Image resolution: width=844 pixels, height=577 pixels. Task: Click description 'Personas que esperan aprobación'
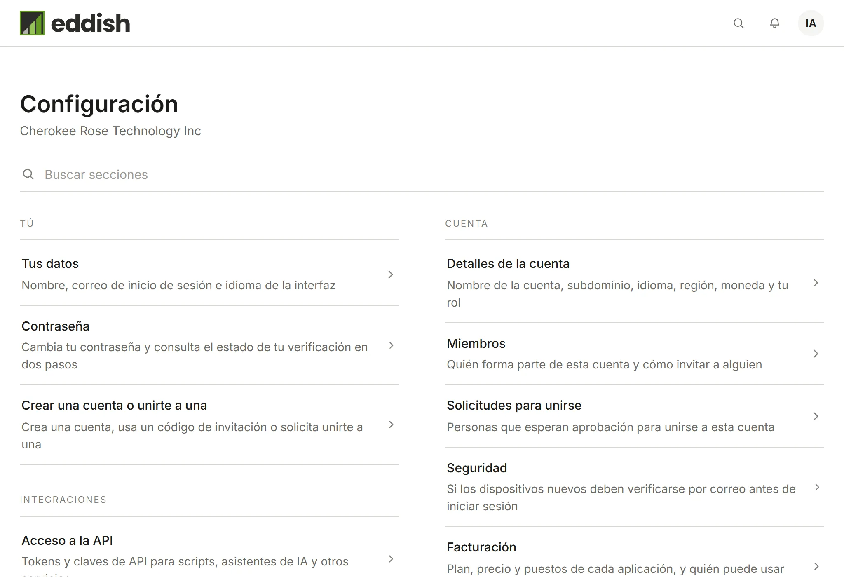point(610,427)
